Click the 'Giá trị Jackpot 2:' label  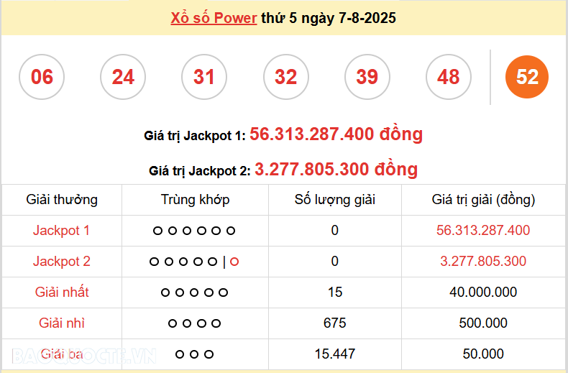click(200, 171)
